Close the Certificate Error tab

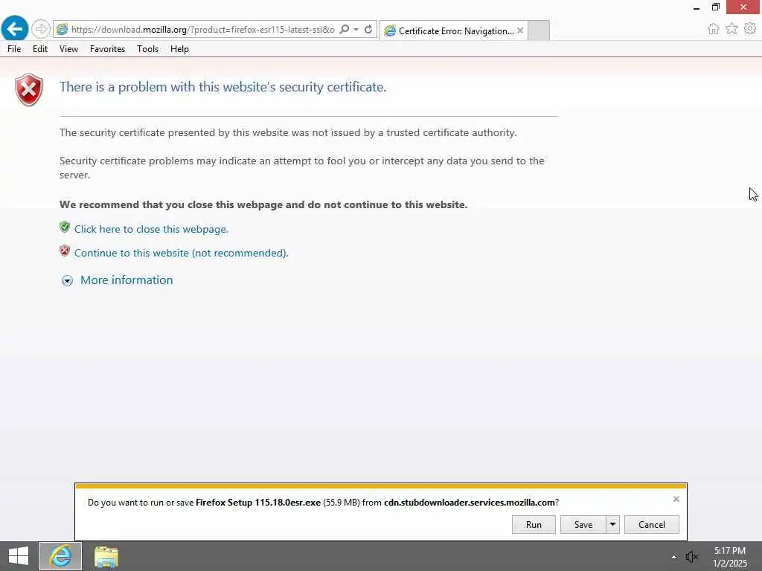520,30
